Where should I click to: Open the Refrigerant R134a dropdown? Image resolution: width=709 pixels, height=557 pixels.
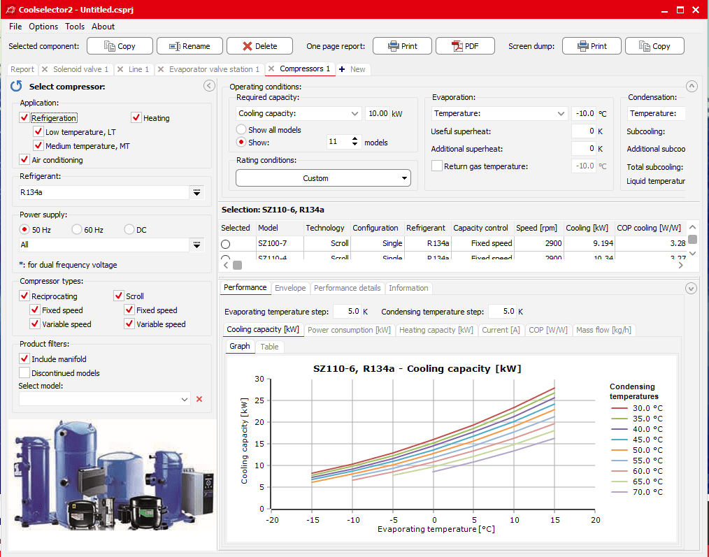point(197,192)
